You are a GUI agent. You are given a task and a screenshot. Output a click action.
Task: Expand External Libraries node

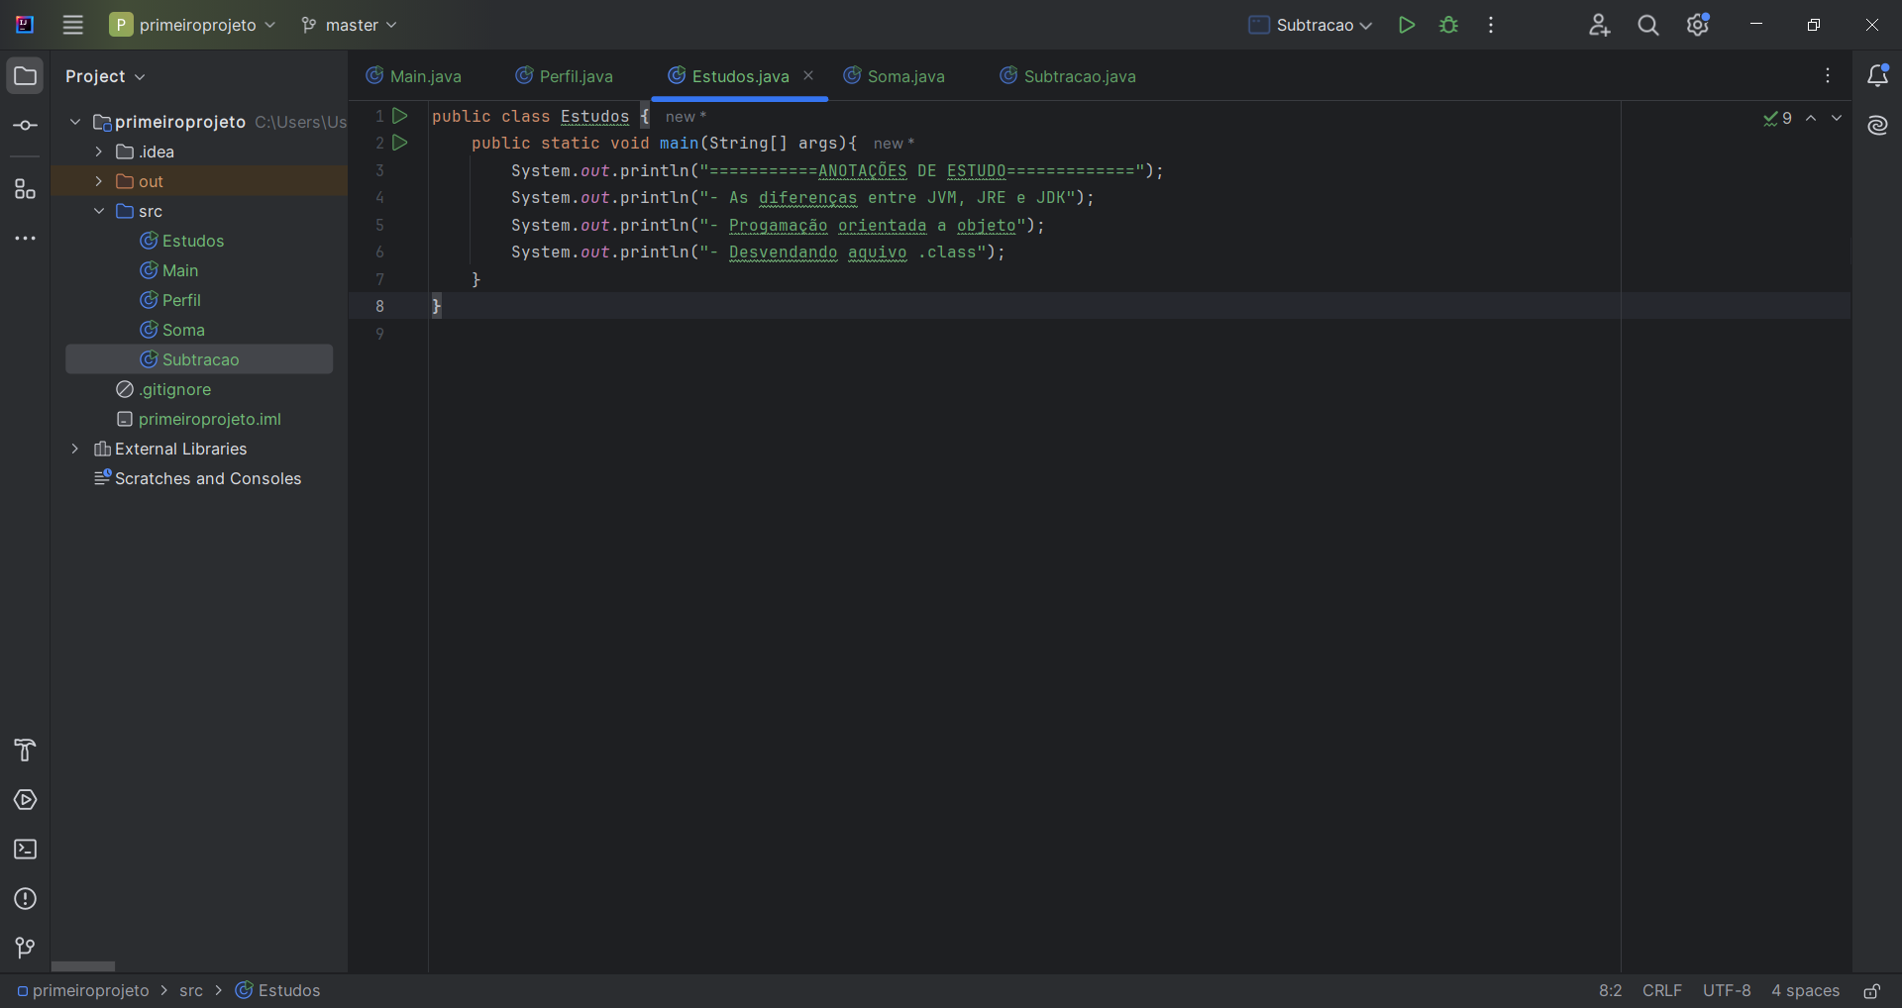coord(75,449)
